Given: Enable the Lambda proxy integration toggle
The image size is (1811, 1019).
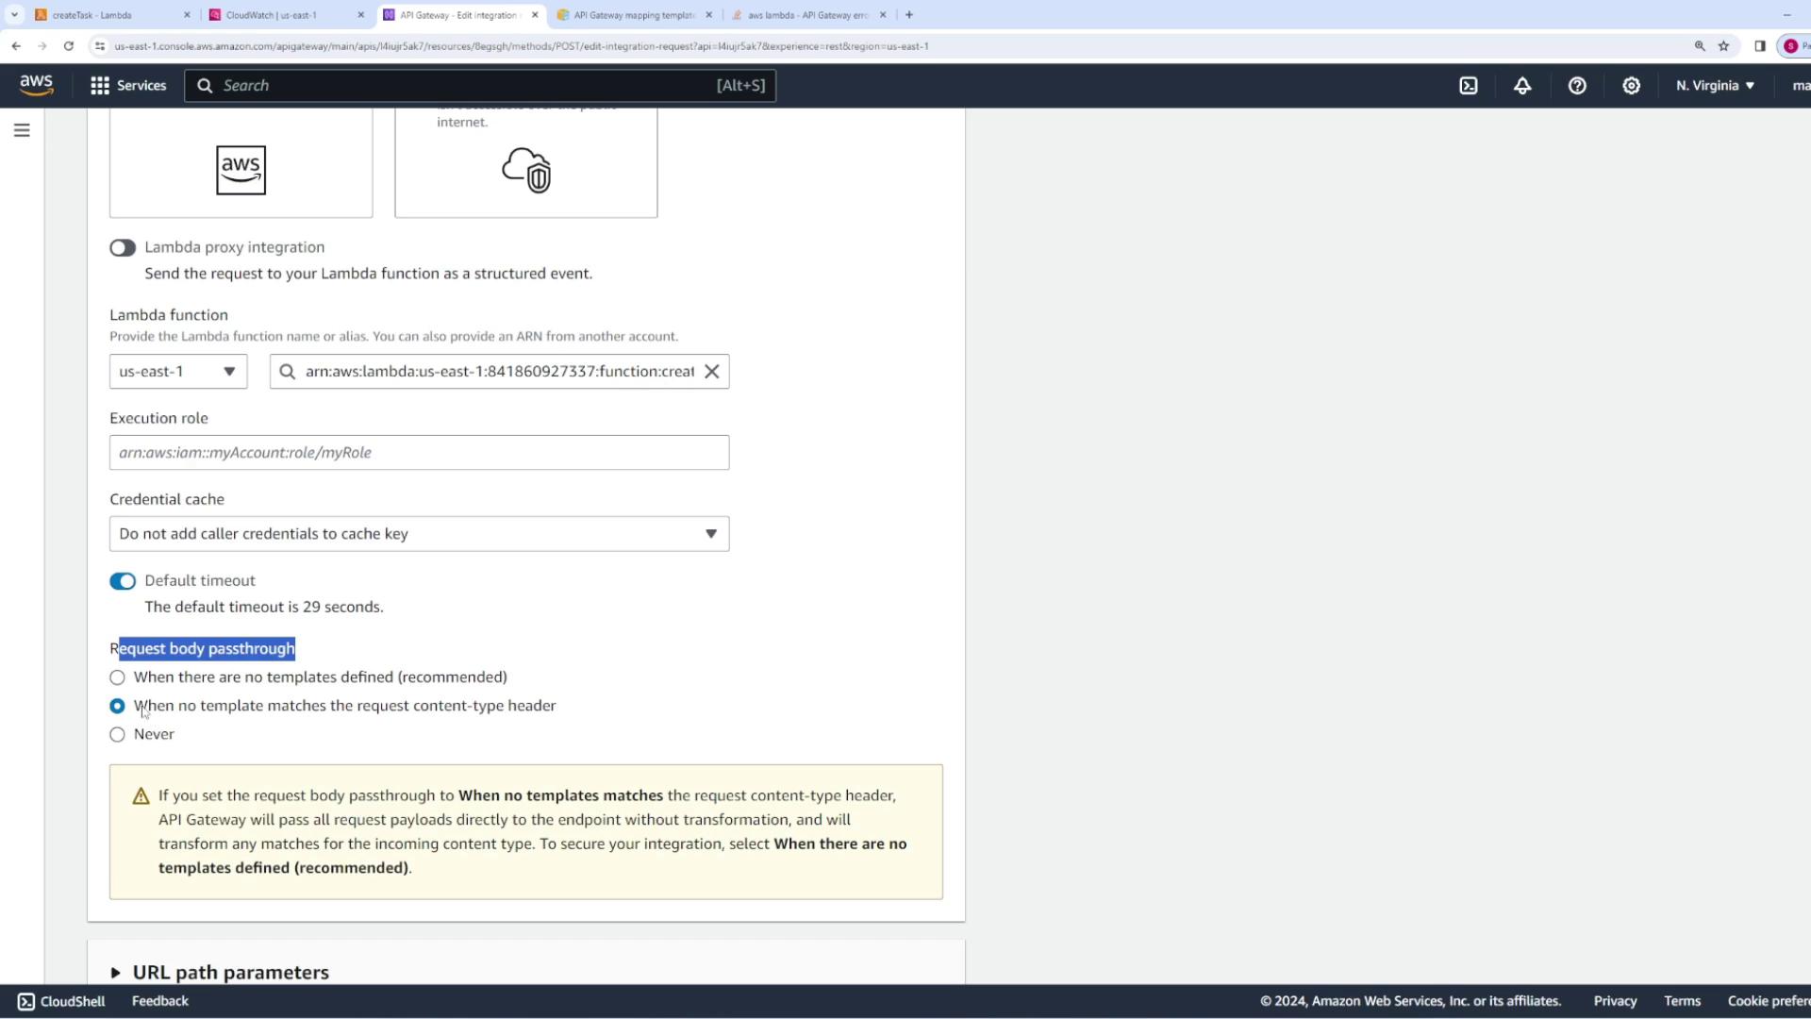Looking at the screenshot, I should (123, 248).
